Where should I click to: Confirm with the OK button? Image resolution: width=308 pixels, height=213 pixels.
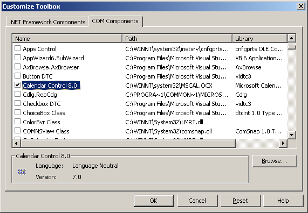(154, 201)
